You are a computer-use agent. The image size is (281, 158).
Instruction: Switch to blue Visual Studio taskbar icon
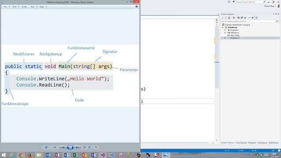point(112,155)
